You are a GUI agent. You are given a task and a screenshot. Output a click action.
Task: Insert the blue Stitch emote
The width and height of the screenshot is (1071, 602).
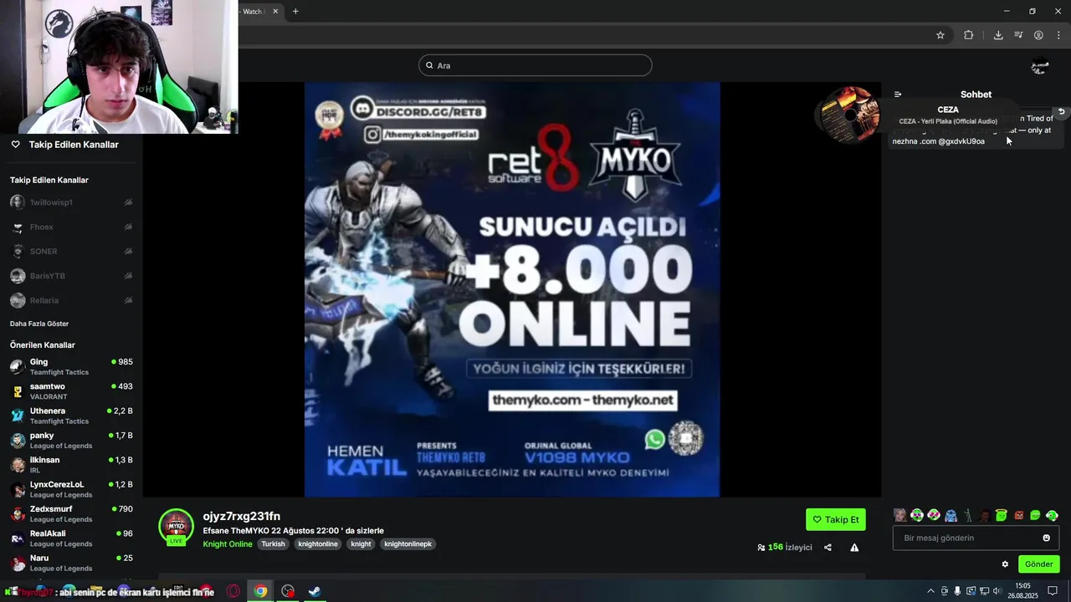[x=951, y=515]
